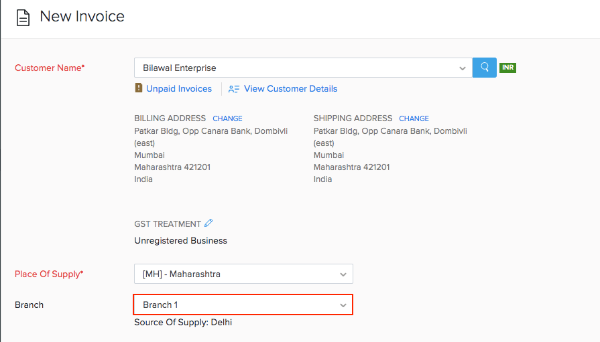Click the Place Of Supply chevron arrow
Viewport: 600px width, 342px height.
(x=343, y=274)
